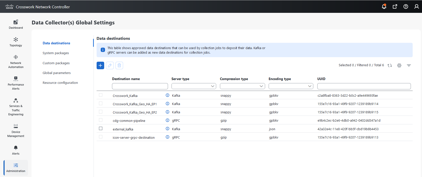Open Device Management in the sidebar
Screen dimensions: 422x177
(x=16, y=130)
